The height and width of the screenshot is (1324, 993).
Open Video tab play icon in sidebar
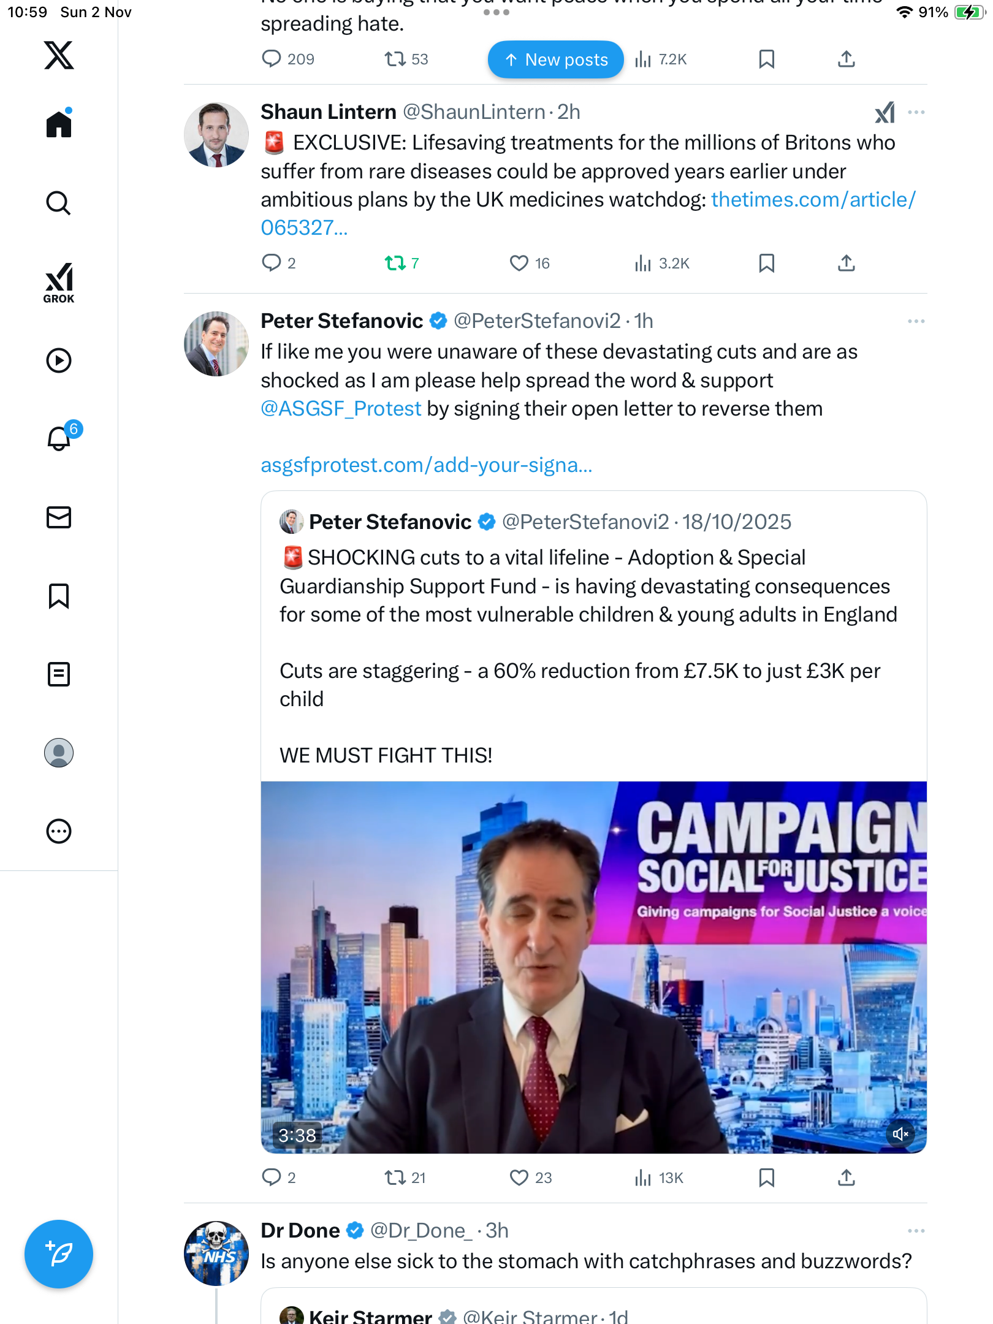tap(59, 360)
